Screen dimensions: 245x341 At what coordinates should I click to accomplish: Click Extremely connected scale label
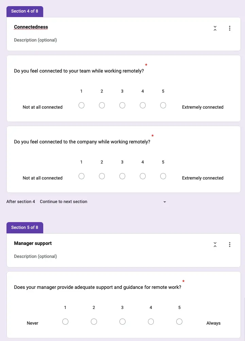(202, 107)
